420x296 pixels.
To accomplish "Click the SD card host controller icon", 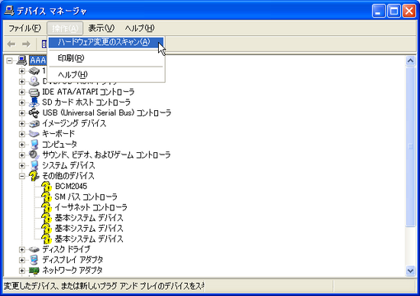I will pos(34,102).
